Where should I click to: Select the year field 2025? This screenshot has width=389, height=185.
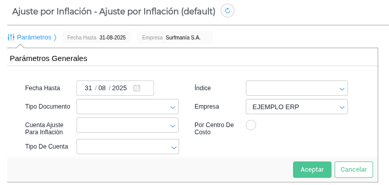pos(120,88)
